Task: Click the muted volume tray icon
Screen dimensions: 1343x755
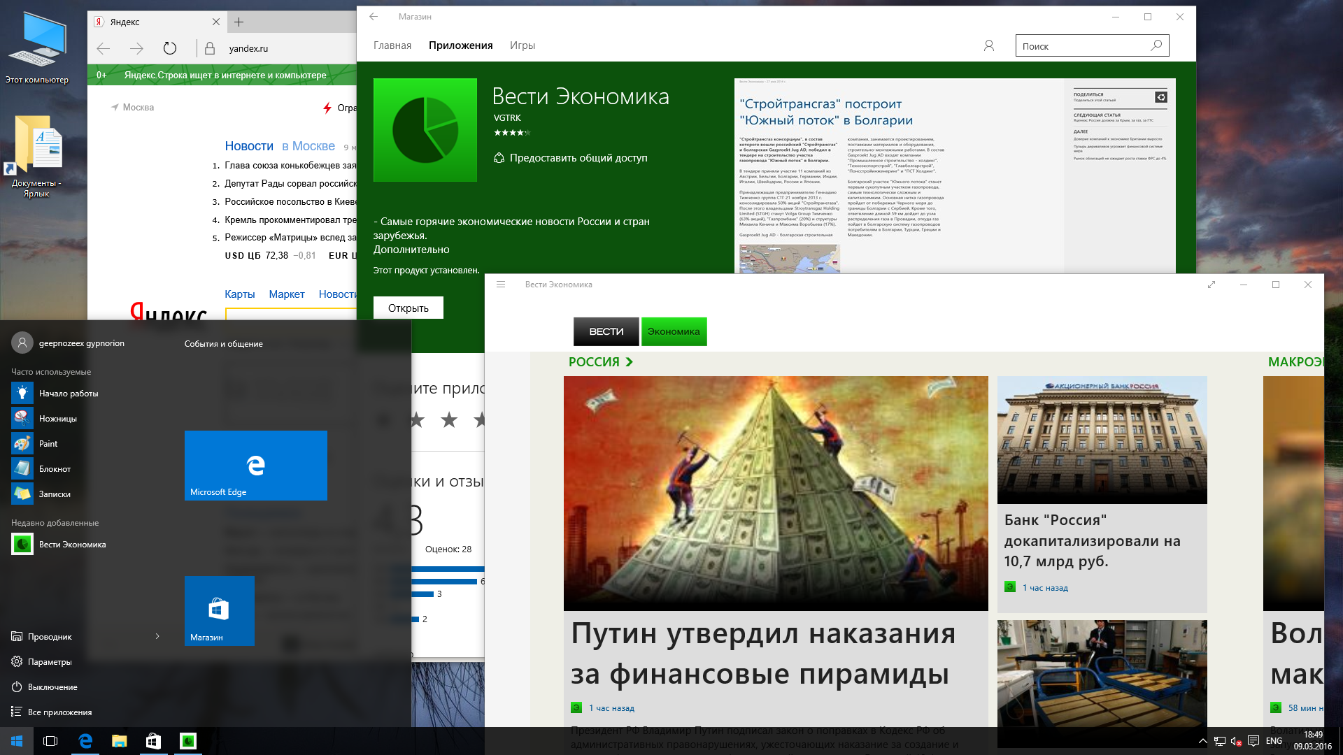Action: (x=1236, y=741)
